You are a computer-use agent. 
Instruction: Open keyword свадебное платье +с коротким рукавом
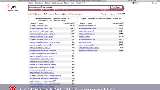point(43,64)
